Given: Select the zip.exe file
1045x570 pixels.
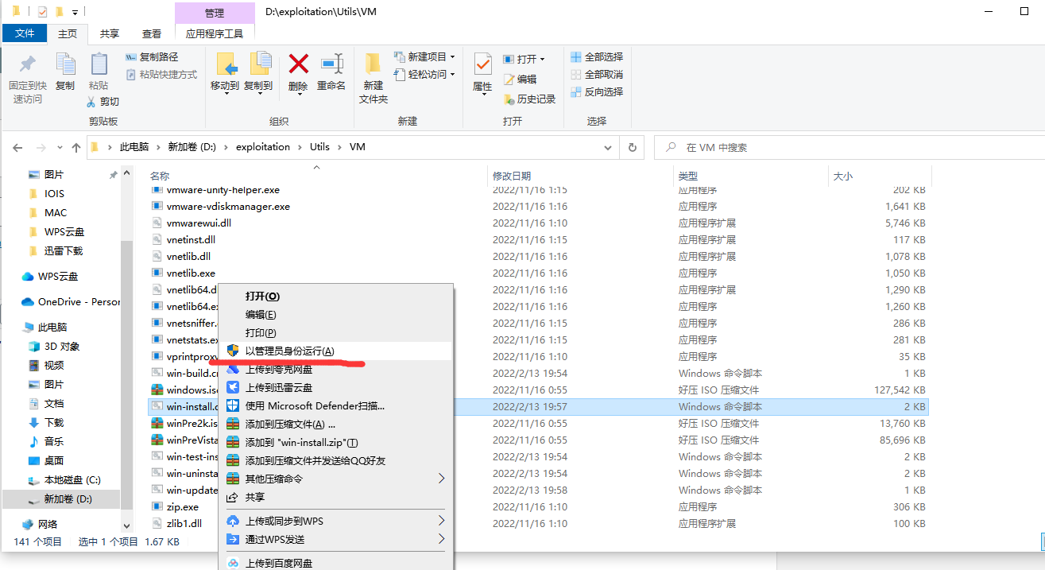Looking at the screenshot, I should pos(175,506).
